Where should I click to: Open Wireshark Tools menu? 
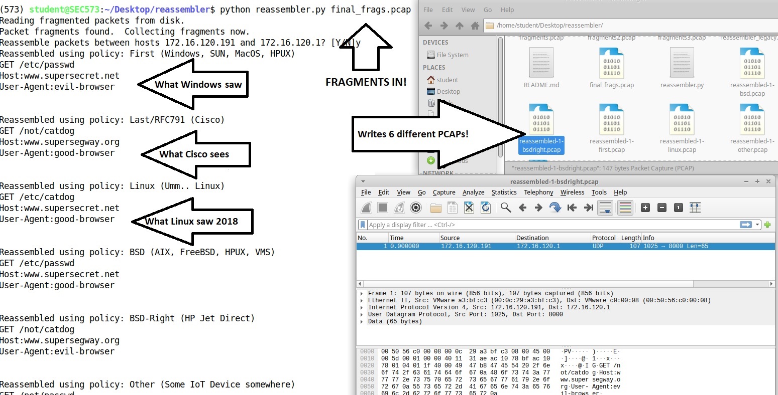click(599, 192)
